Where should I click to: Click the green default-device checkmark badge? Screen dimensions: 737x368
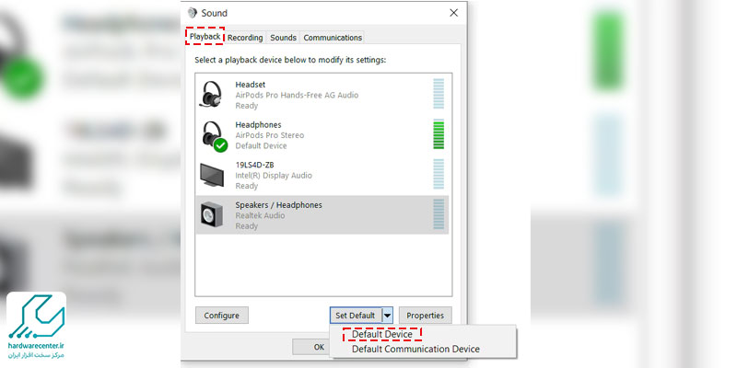(x=220, y=144)
